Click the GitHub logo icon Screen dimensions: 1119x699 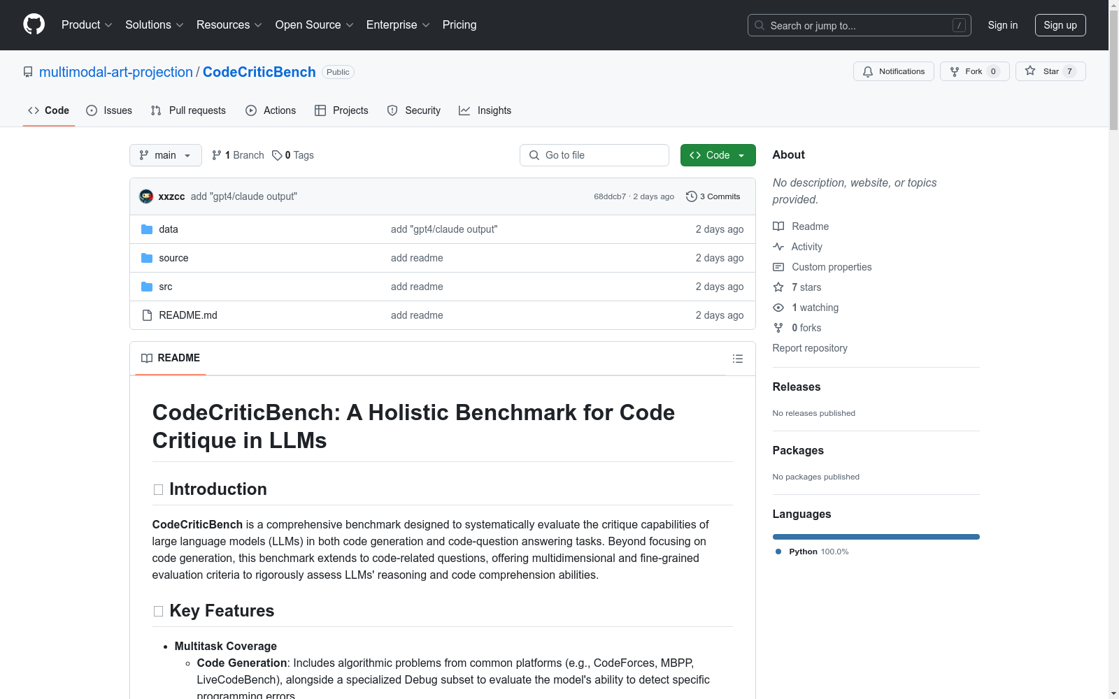(34, 24)
